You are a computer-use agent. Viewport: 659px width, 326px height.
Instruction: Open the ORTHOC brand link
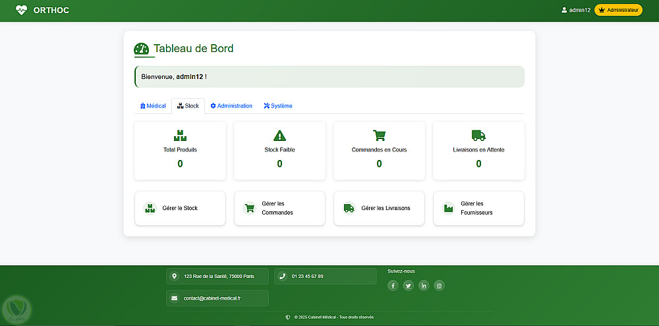[42, 10]
